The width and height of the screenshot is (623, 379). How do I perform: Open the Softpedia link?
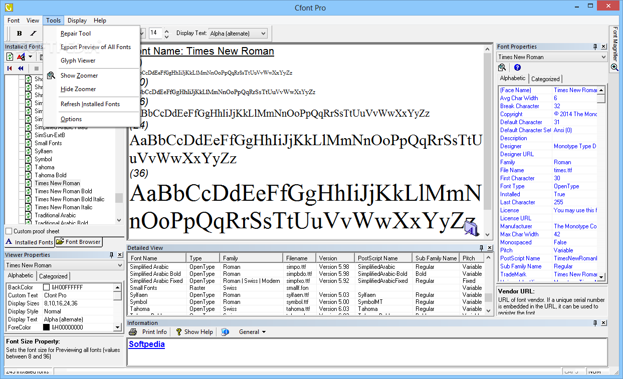click(x=147, y=344)
